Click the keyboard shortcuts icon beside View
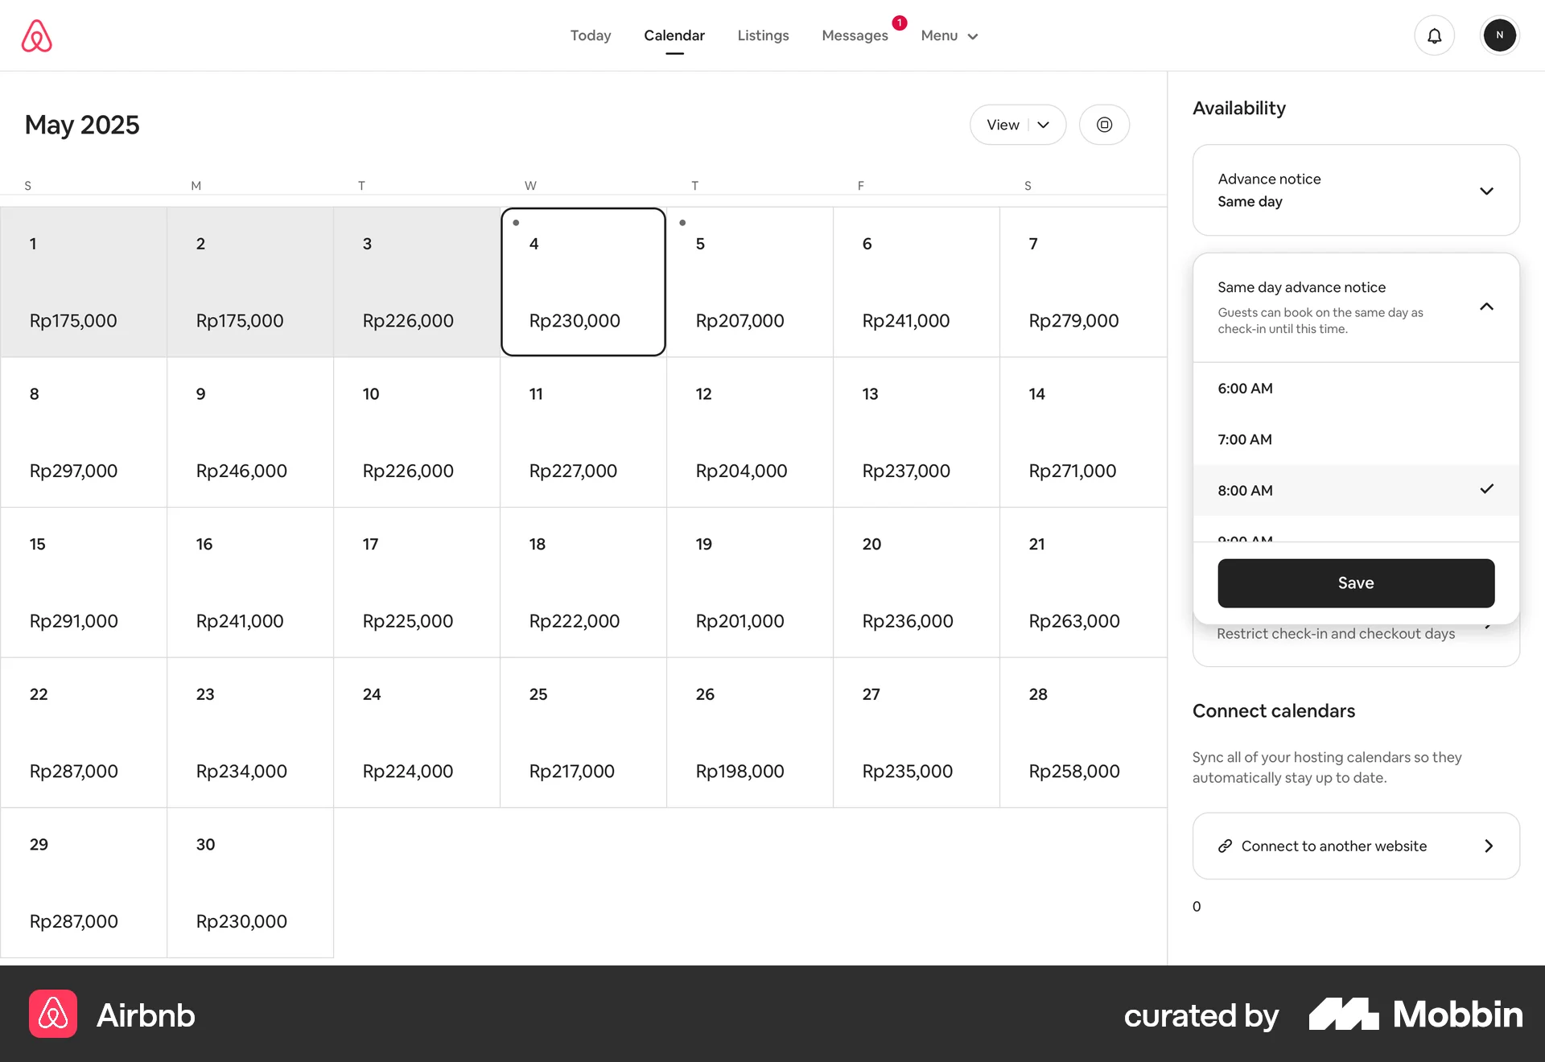The height and width of the screenshot is (1062, 1545). point(1104,125)
